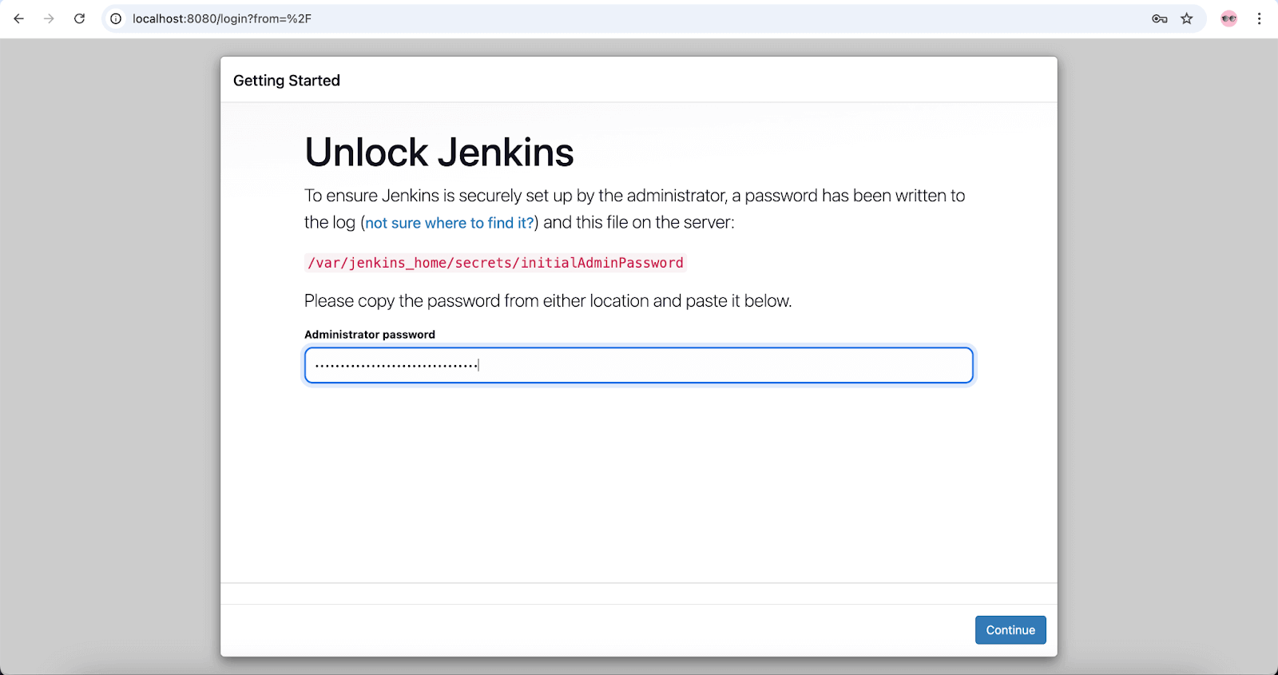Go back using the browser back arrow

coord(19,18)
